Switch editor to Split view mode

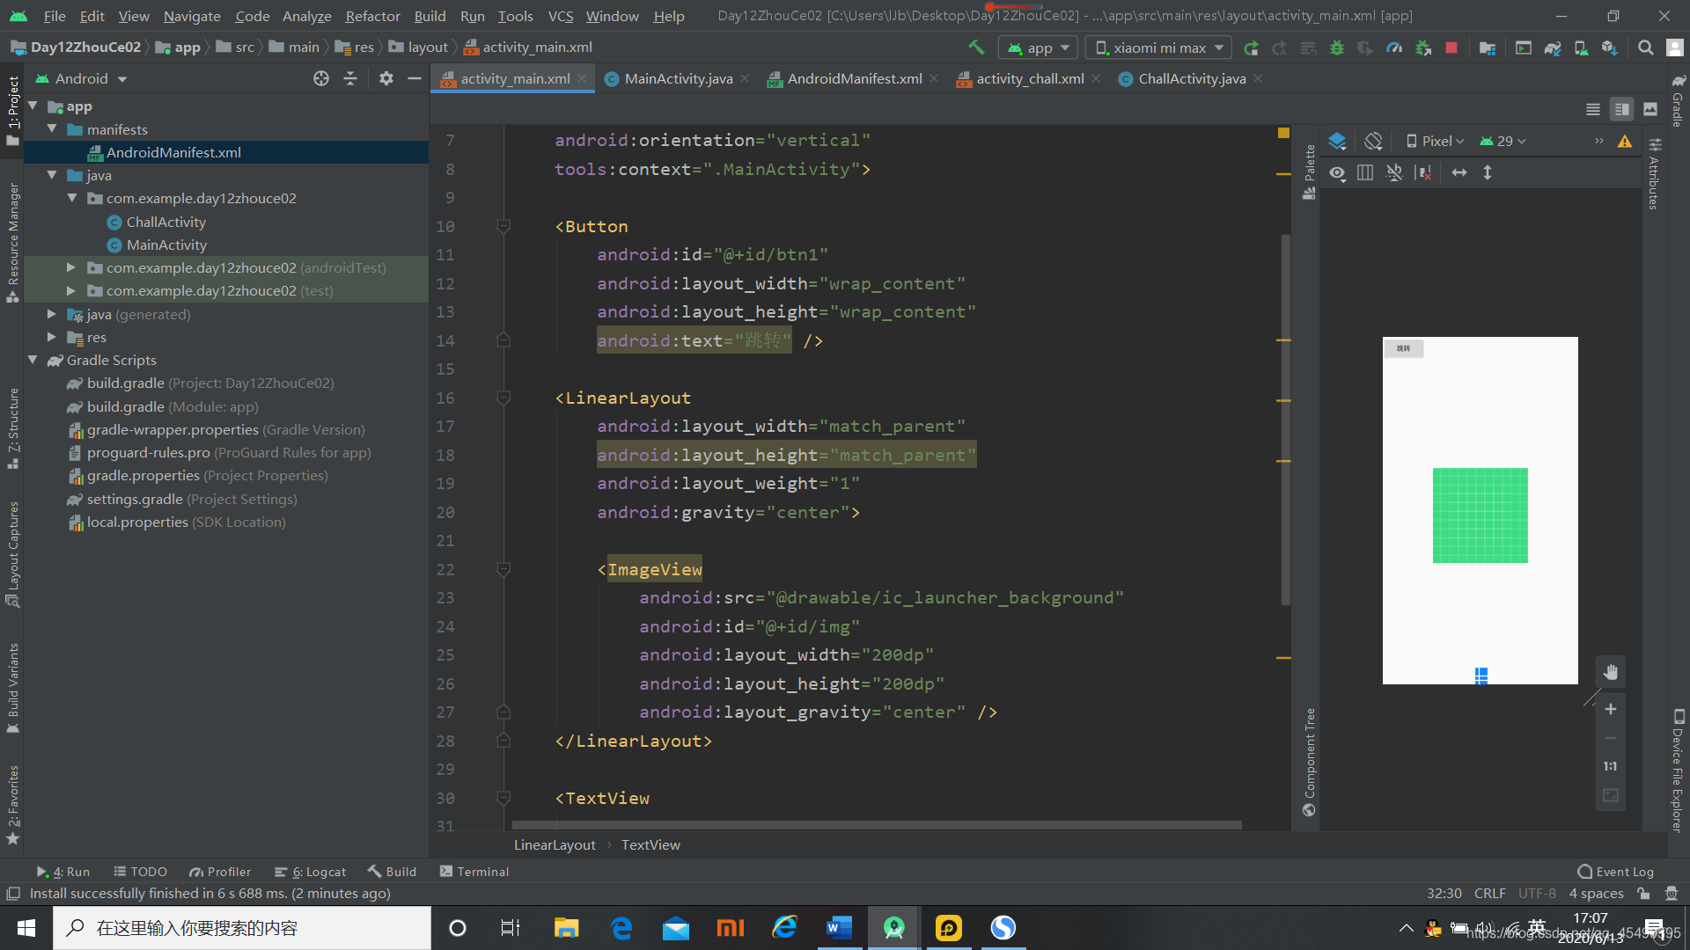[1621, 109]
